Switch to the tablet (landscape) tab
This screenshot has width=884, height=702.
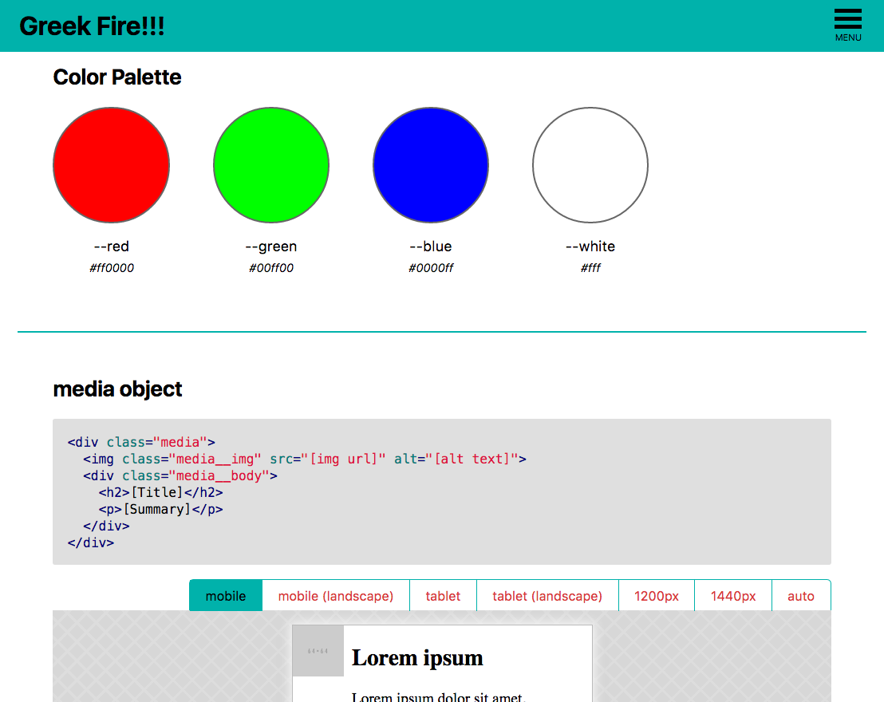click(547, 595)
